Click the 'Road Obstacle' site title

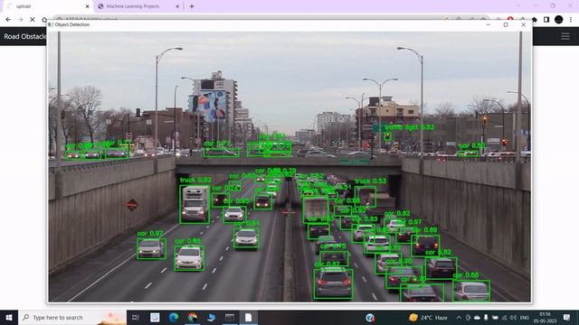(x=24, y=36)
